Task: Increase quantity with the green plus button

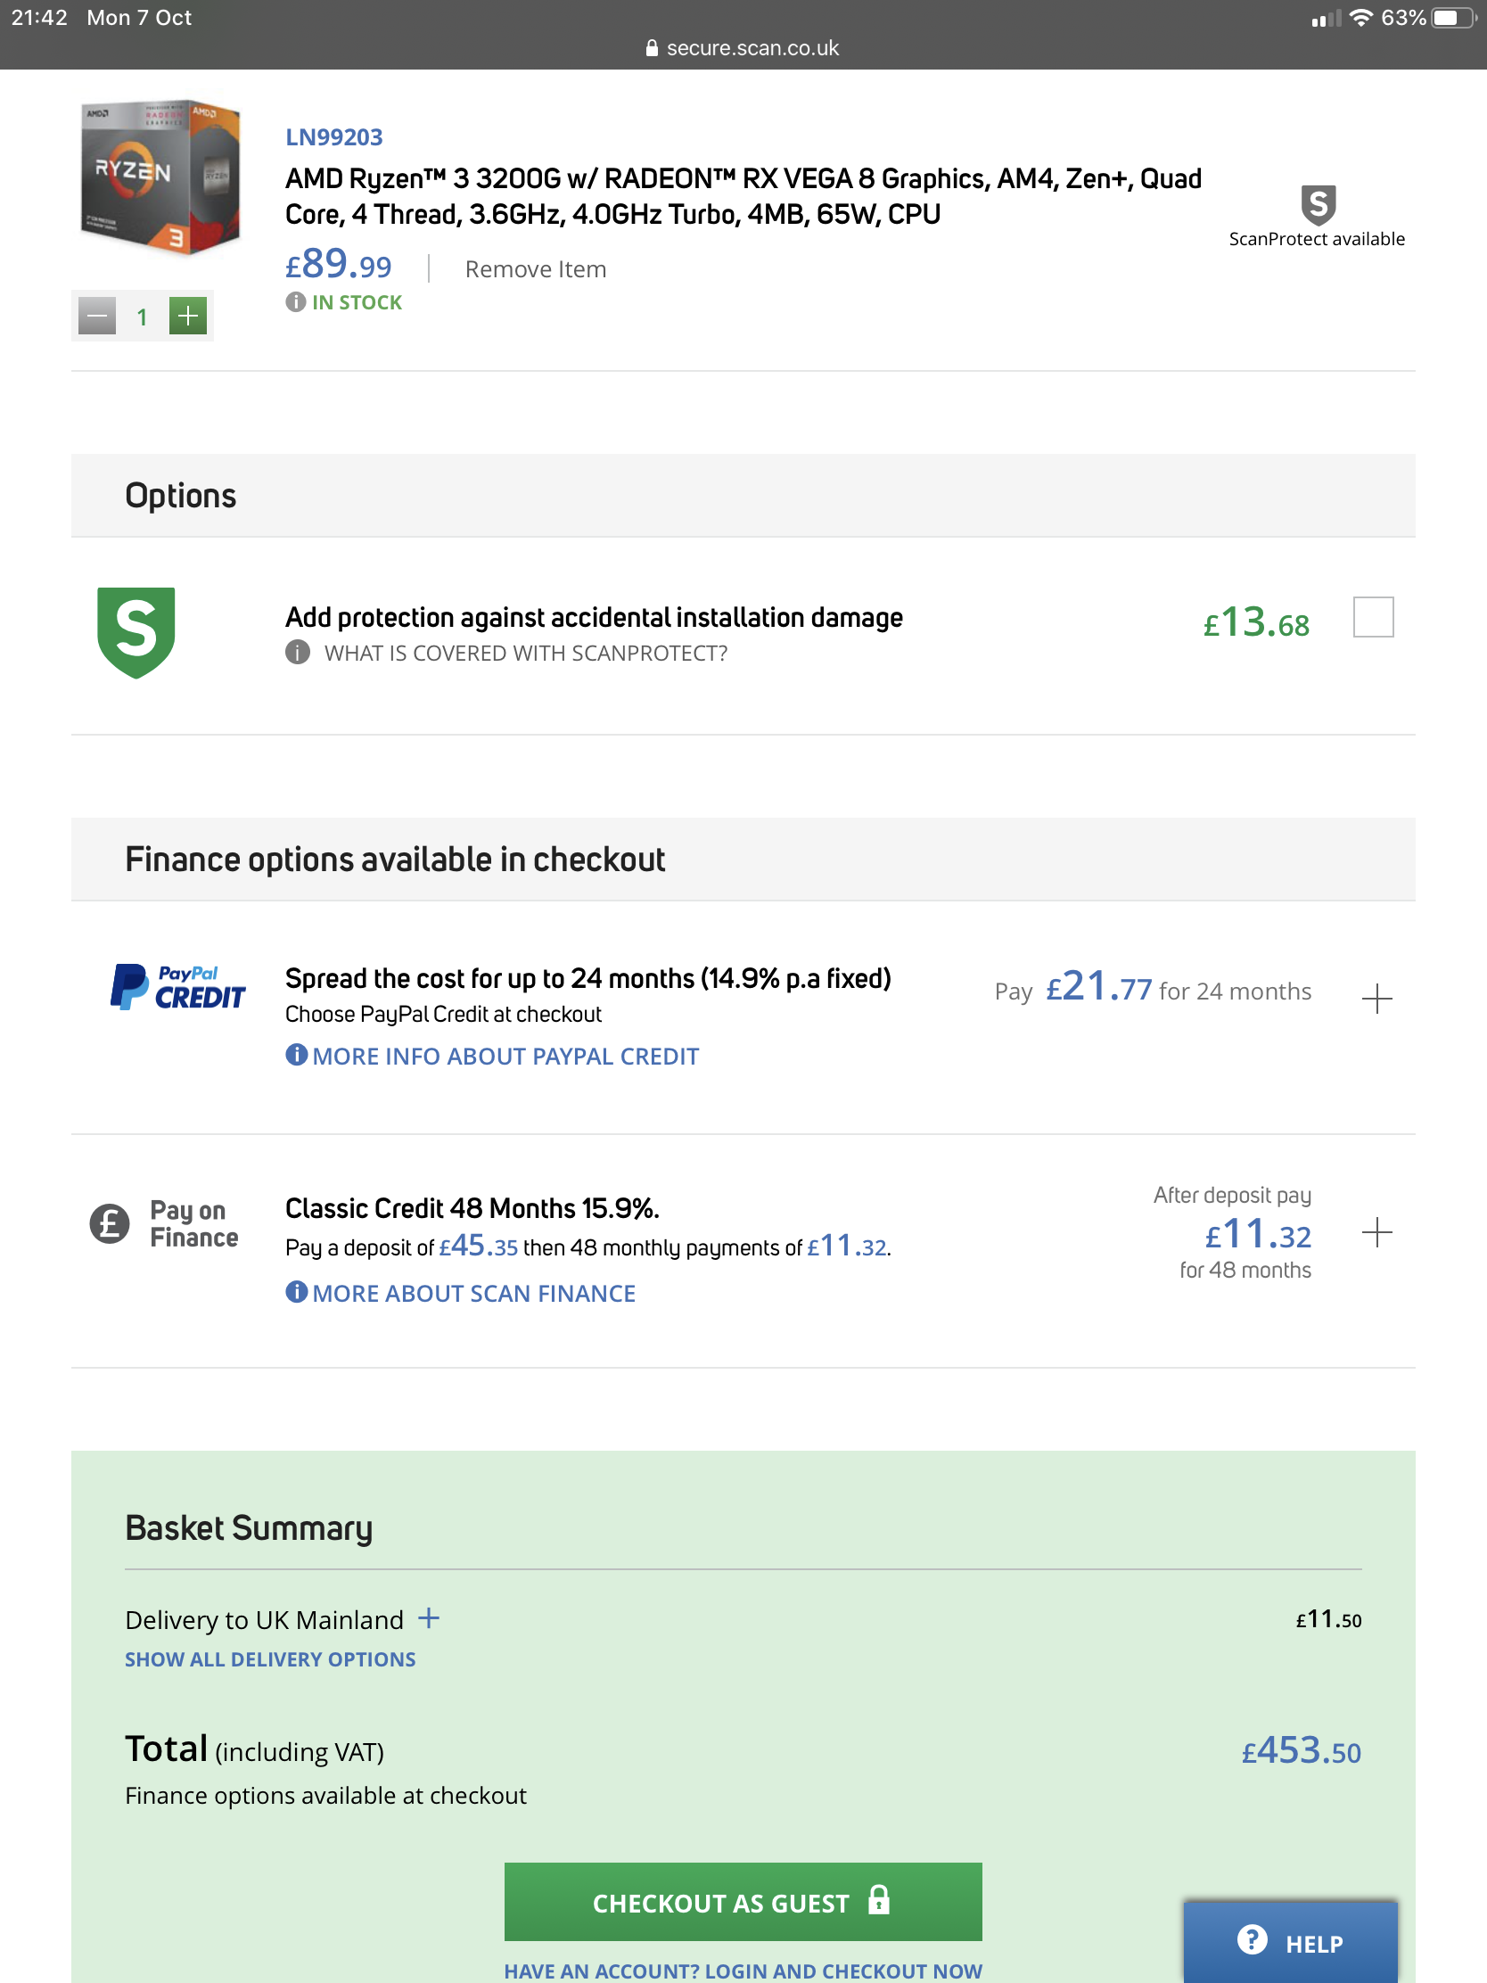Action: (x=187, y=316)
